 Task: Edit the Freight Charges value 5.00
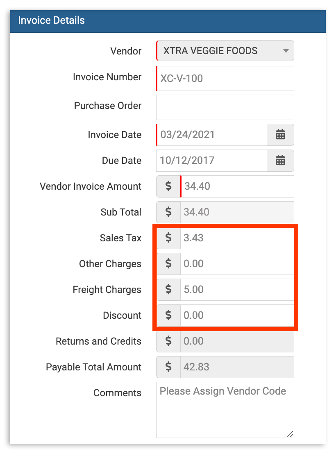238,290
